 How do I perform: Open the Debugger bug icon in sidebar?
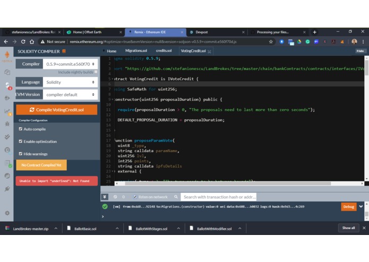point(7,124)
